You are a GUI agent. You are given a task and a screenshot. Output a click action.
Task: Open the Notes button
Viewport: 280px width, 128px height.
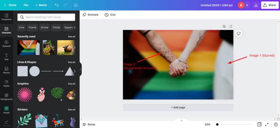(89, 124)
